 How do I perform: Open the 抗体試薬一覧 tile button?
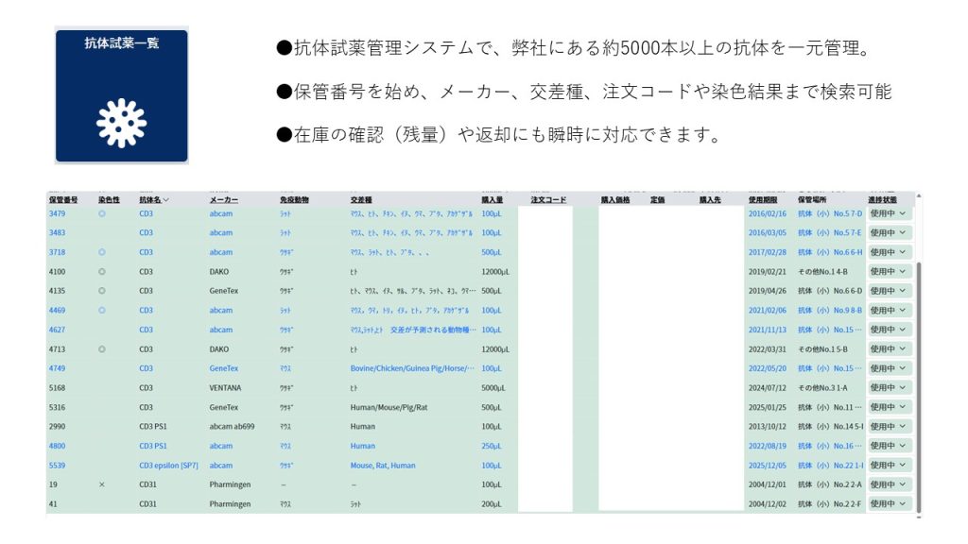point(121,95)
